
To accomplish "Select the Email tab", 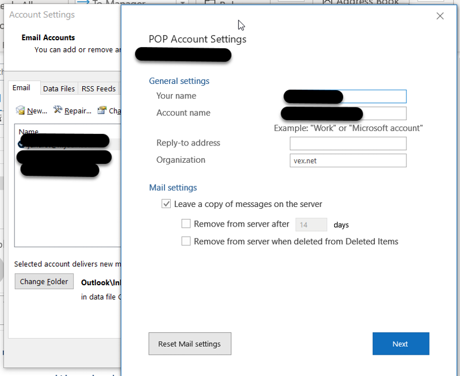I will (21, 88).
